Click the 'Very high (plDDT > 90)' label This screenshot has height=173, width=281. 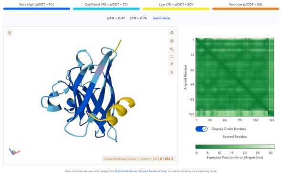point(37,4)
